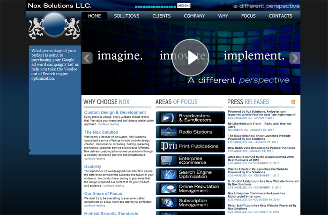
Task: Open the Usability heading link
Action: 93,167
